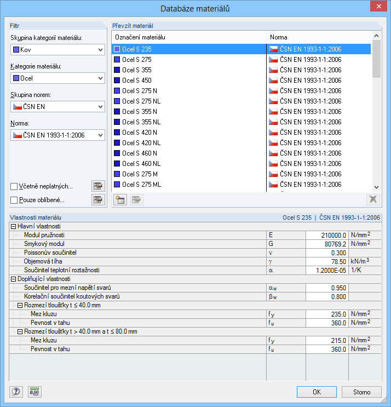
Task: Click the edit material icon beside new material
Action: (136, 199)
